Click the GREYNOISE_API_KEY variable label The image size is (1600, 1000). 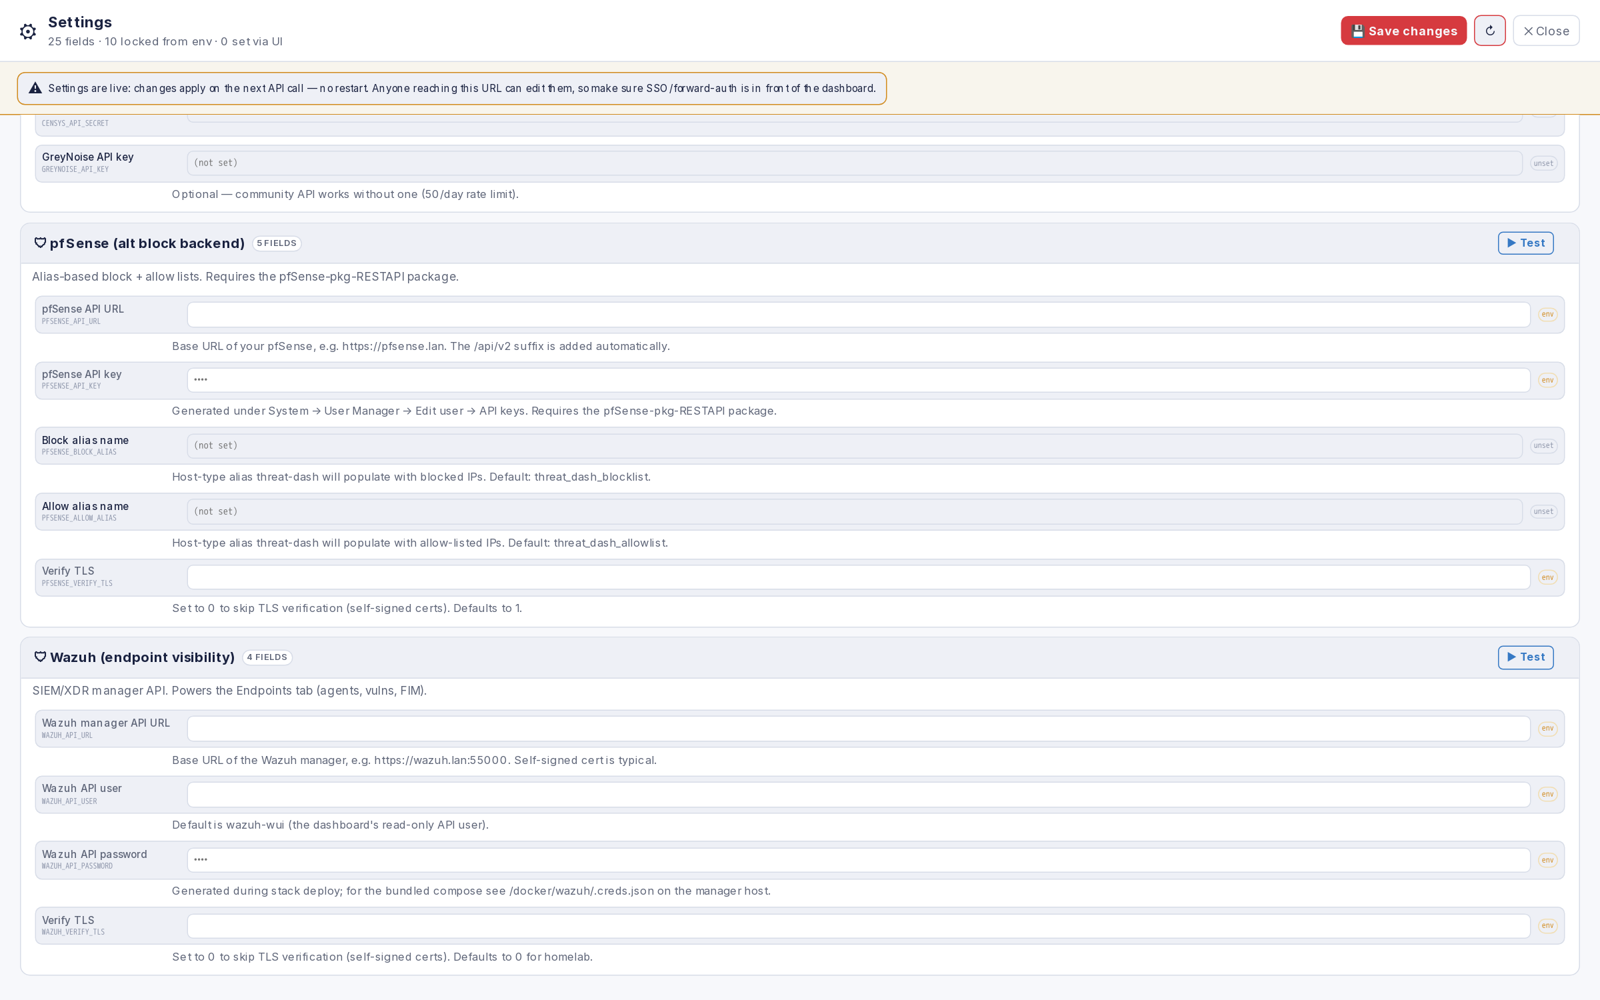[x=75, y=169]
